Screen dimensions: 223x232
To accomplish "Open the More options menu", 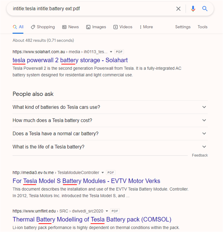I will point(146,27).
